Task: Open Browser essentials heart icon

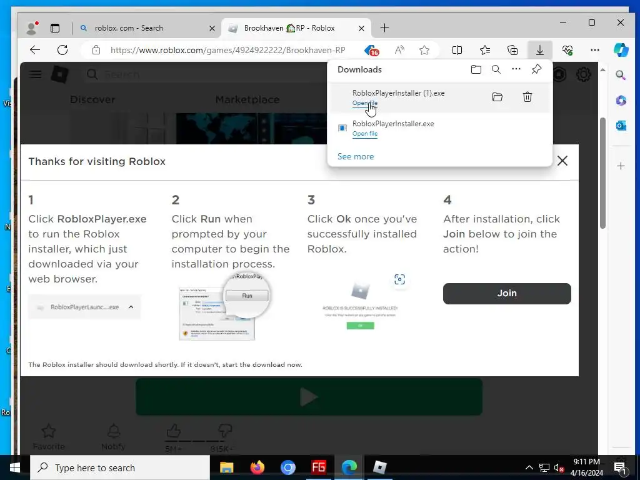Action: tap(567, 50)
